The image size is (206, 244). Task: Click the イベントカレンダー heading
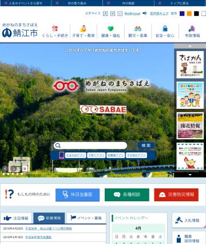point(132,218)
